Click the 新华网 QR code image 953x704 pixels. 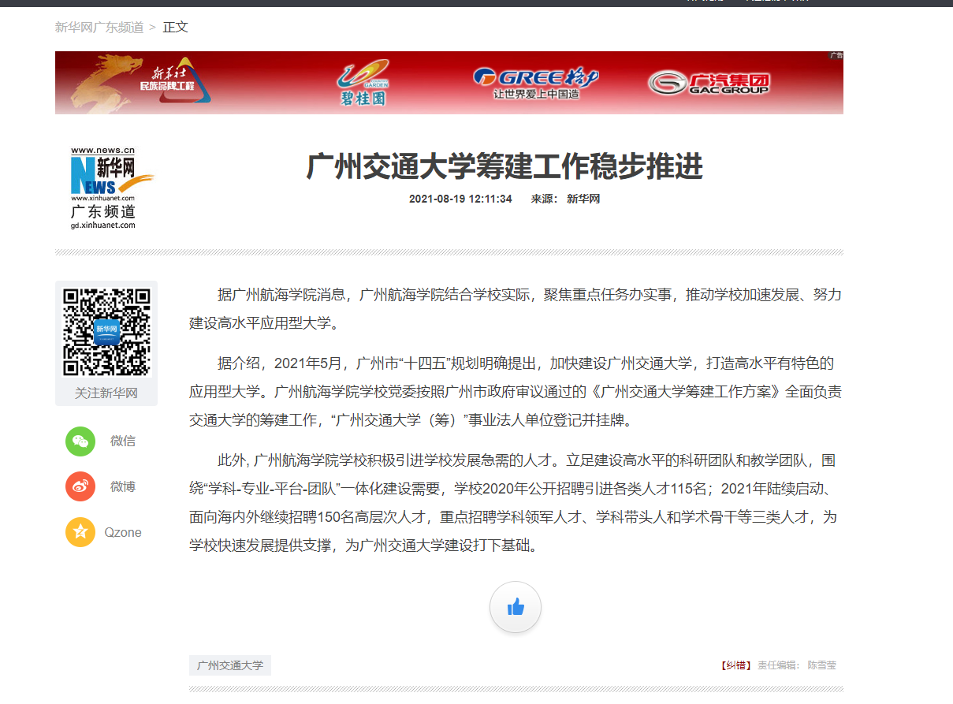tap(106, 332)
